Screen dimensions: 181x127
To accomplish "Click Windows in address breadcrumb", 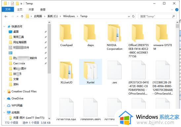I will pyautogui.click(x=69, y=16).
